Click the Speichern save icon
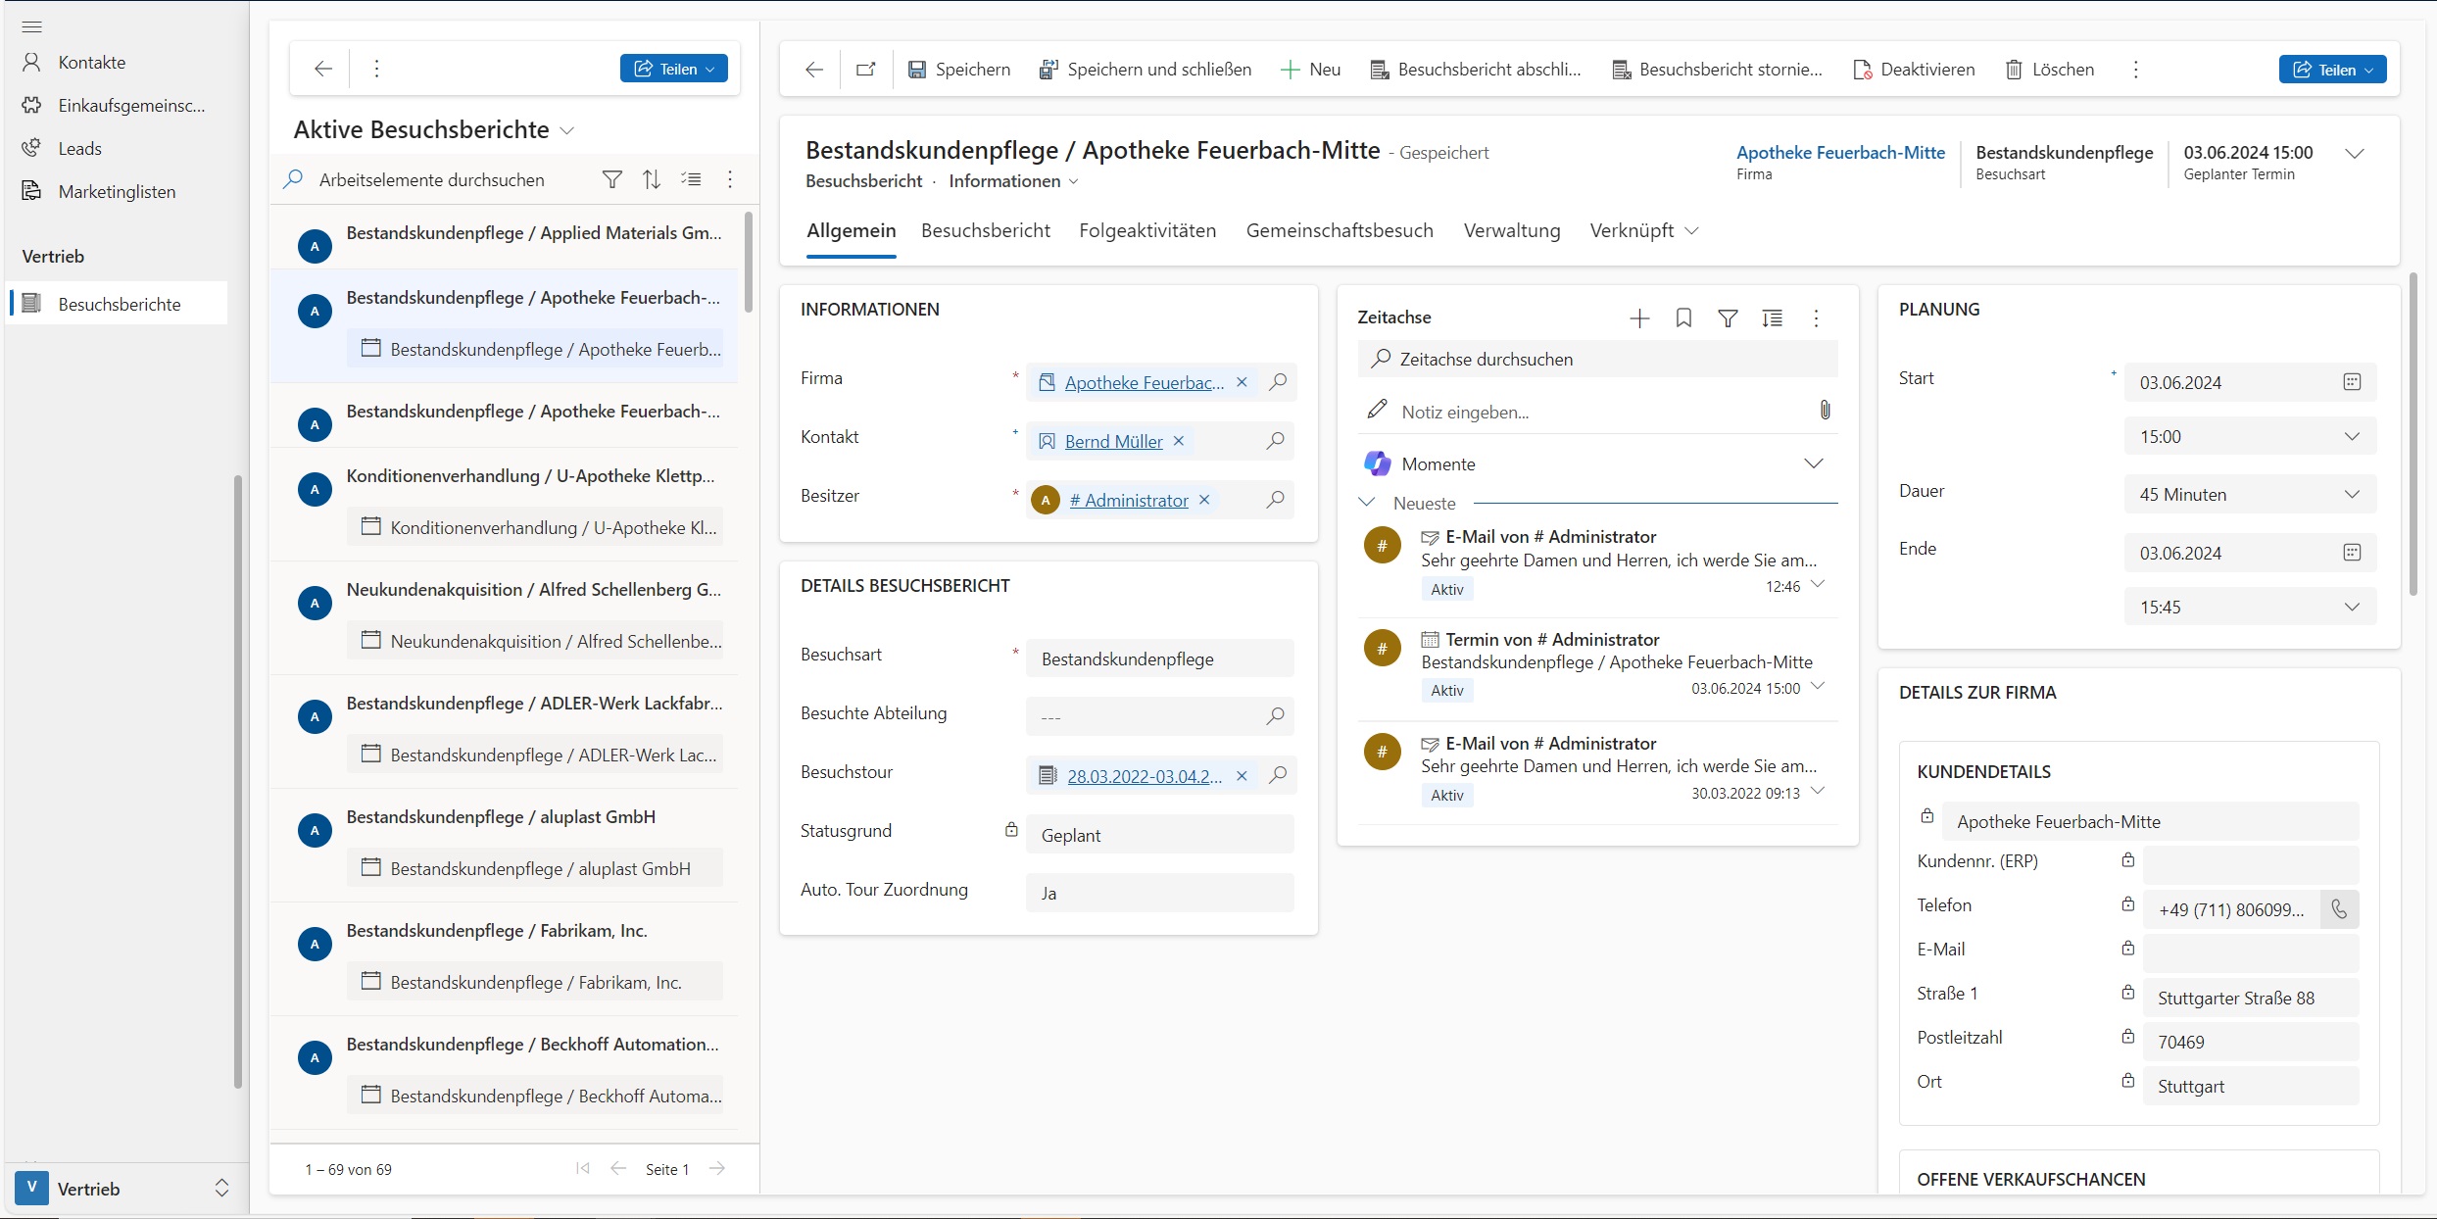This screenshot has width=2437, height=1219. (916, 70)
